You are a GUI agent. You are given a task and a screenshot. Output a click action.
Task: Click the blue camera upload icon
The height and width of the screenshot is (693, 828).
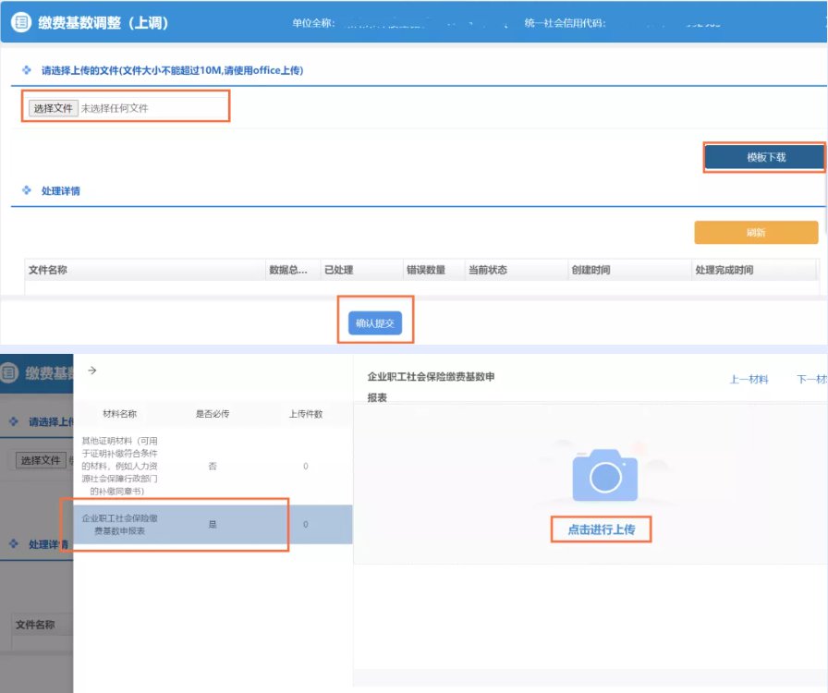[x=604, y=475]
